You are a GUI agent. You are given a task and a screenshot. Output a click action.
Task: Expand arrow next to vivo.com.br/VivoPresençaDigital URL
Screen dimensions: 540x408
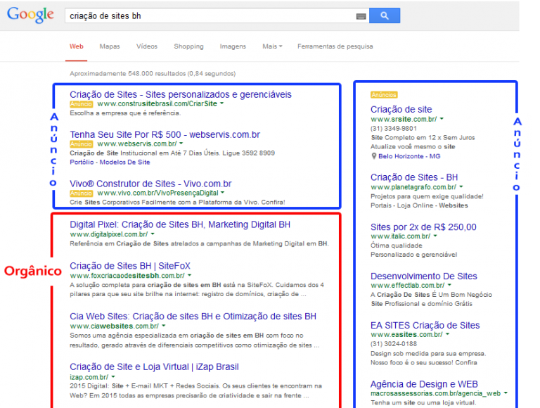222,193
